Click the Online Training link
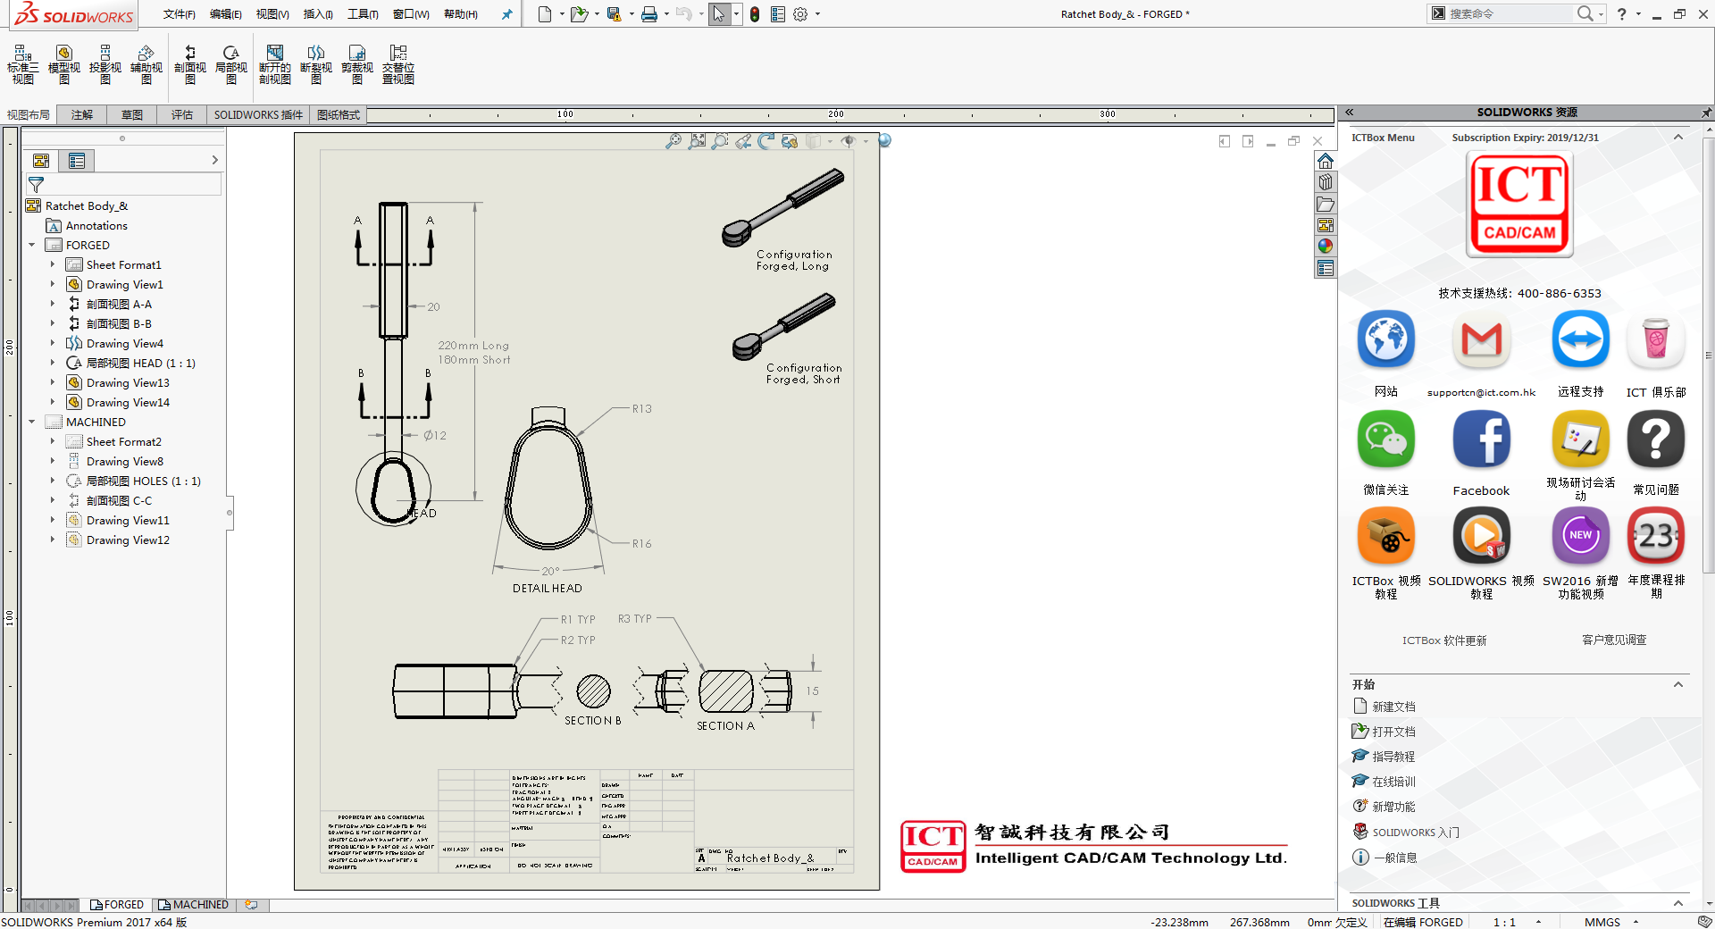The height and width of the screenshot is (929, 1715). coord(1393,782)
